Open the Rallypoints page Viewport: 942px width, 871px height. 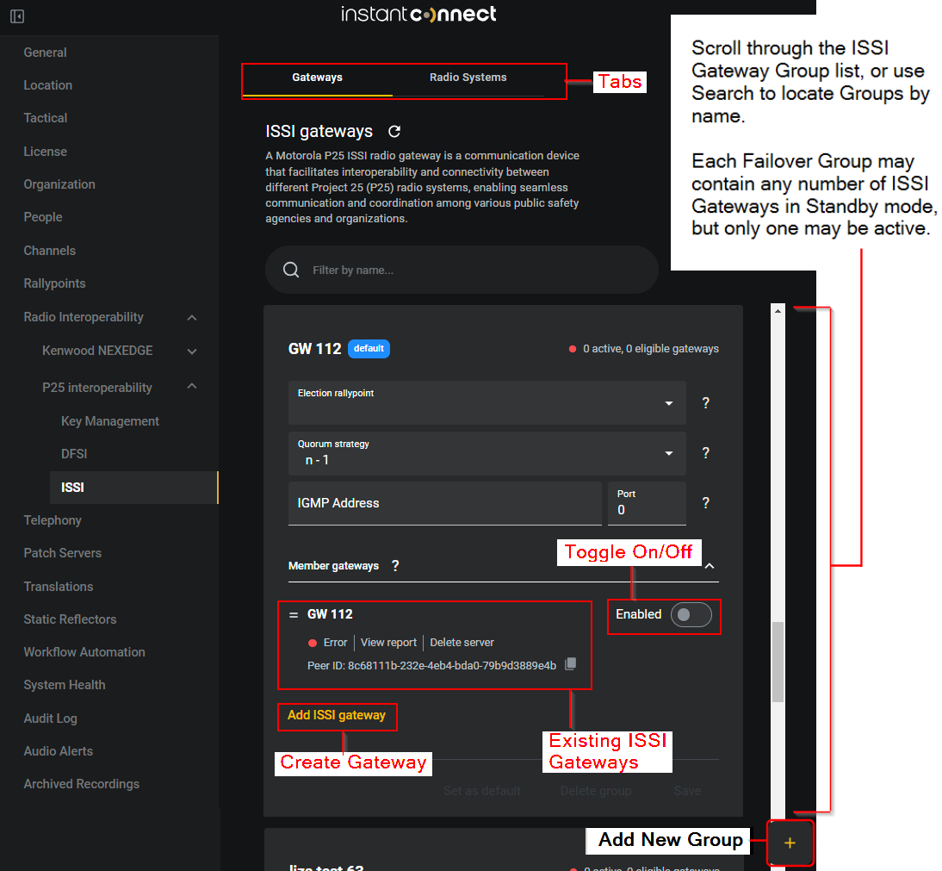point(54,283)
